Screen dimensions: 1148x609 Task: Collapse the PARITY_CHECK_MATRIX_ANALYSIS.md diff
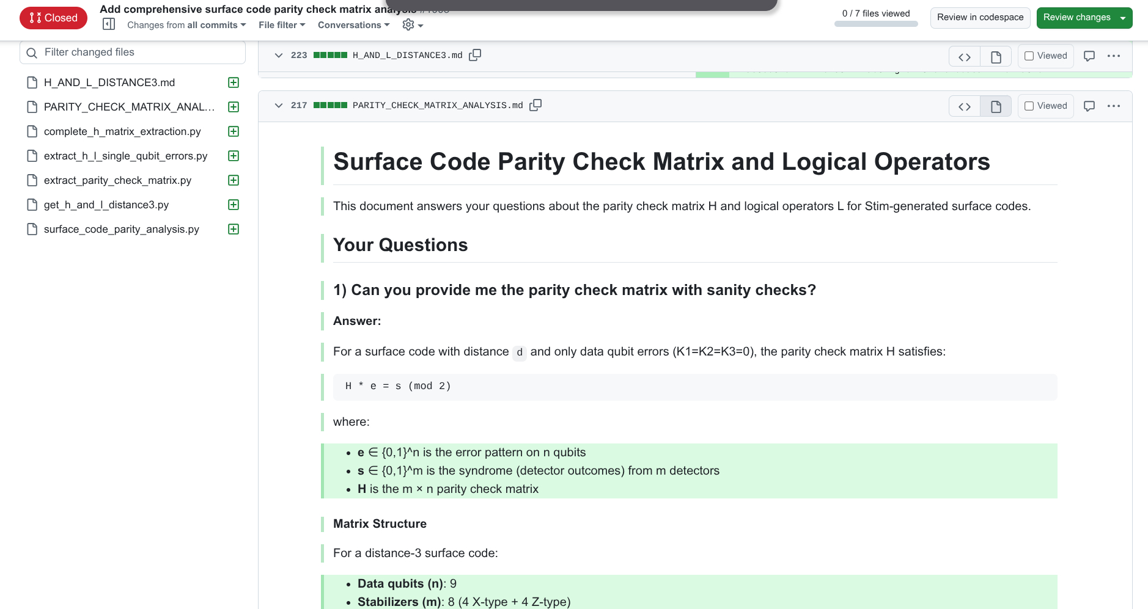[x=279, y=106]
